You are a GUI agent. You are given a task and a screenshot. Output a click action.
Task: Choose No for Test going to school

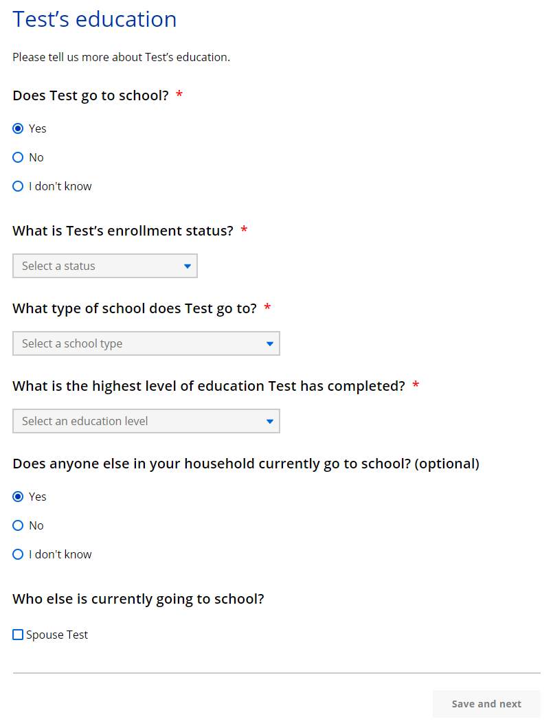click(18, 157)
